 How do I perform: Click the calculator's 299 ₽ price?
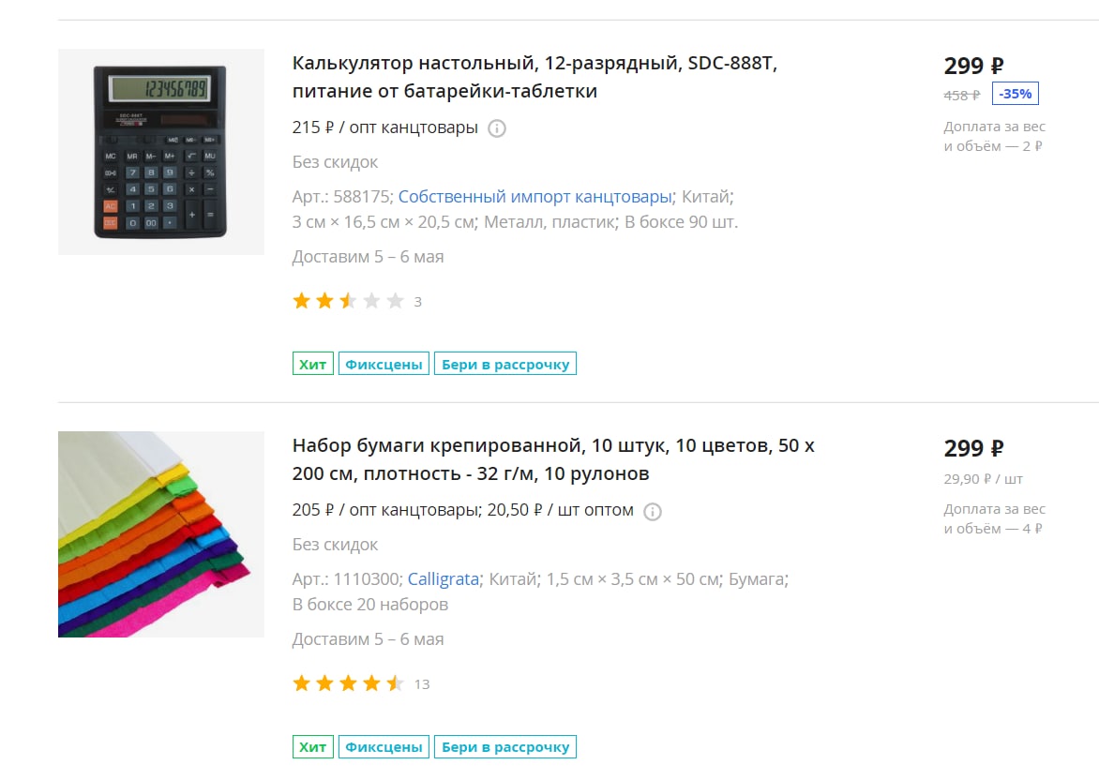973,66
